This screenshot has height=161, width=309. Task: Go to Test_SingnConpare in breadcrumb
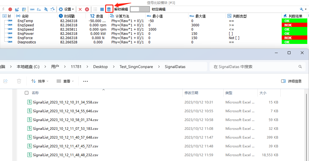click(x=136, y=67)
